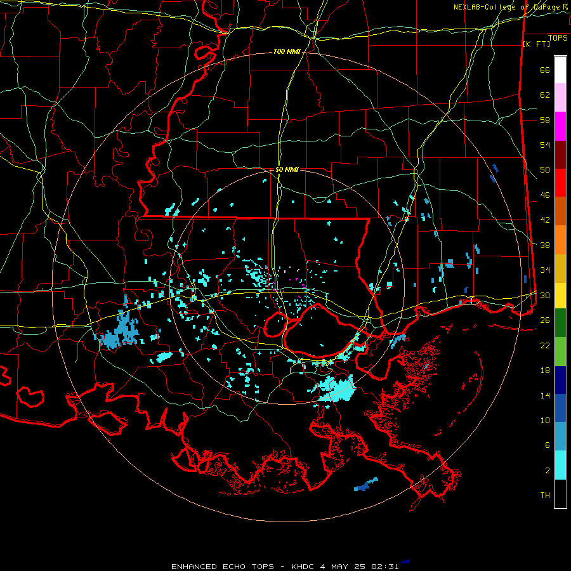
Task: Click the elongated blue echo offshore to the south
Action: tap(366, 484)
